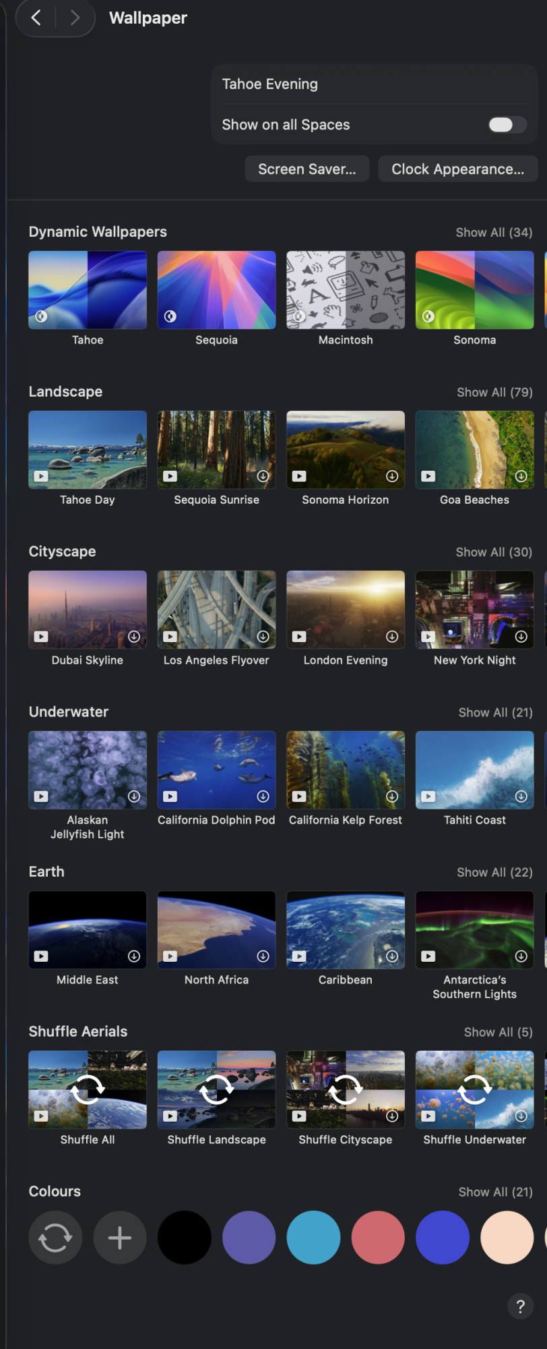Download Tahiti Coast via its arrow icon

tap(521, 797)
